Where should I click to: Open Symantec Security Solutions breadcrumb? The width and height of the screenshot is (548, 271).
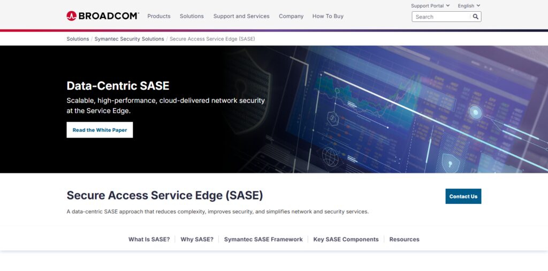tap(129, 38)
